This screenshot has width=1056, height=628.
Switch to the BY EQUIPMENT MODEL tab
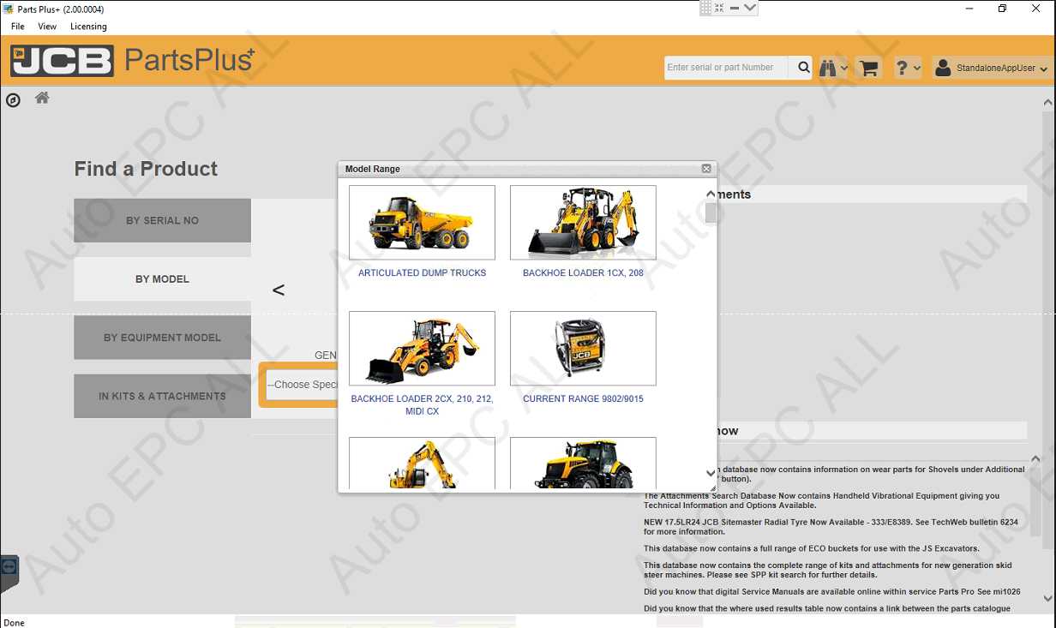click(162, 337)
